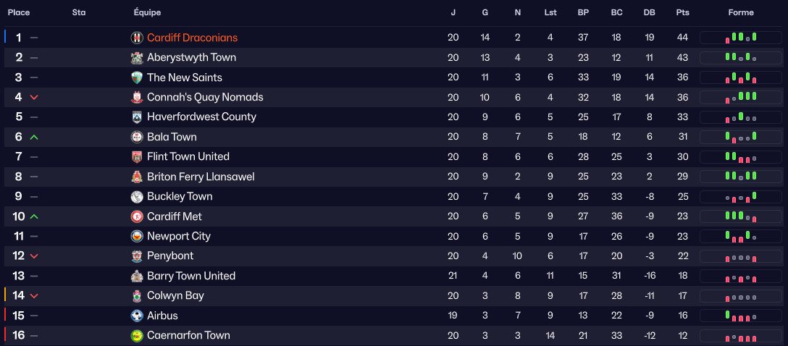The height and width of the screenshot is (346, 788).
Task: Open Briton Ferry Llansawel club link
Action: pos(201,177)
